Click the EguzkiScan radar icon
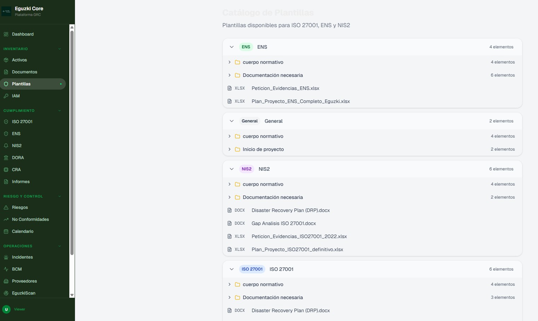This screenshot has width=538, height=321. [6, 293]
